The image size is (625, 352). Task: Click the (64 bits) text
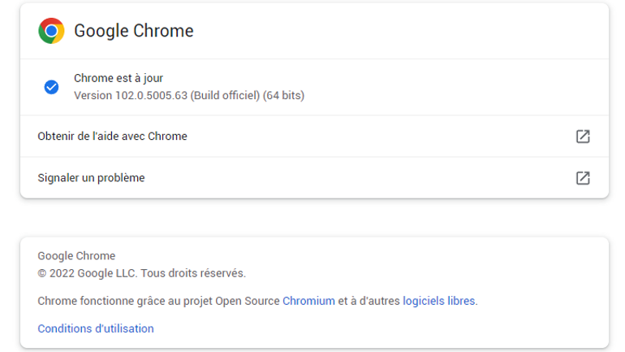coord(283,95)
